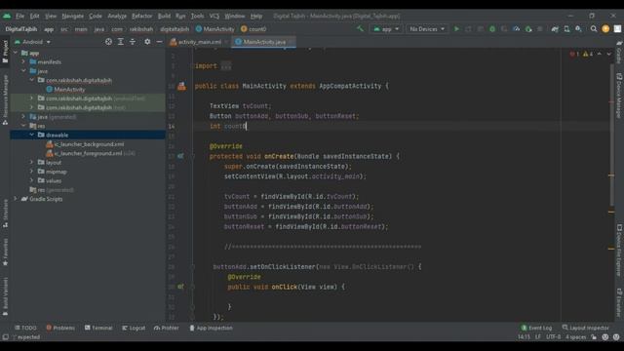Image resolution: width=624 pixels, height=351 pixels.
Task: Toggle the Build Variants side tab
Action: click(x=5, y=296)
